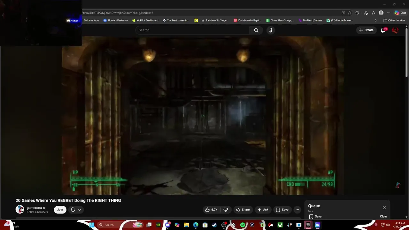The image size is (409, 230).
Task: Open the Windows Start menu
Action: pos(91,225)
